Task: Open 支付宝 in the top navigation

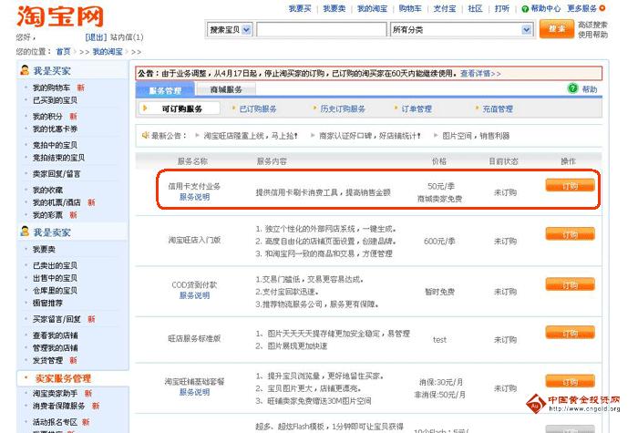Action: pos(445,8)
